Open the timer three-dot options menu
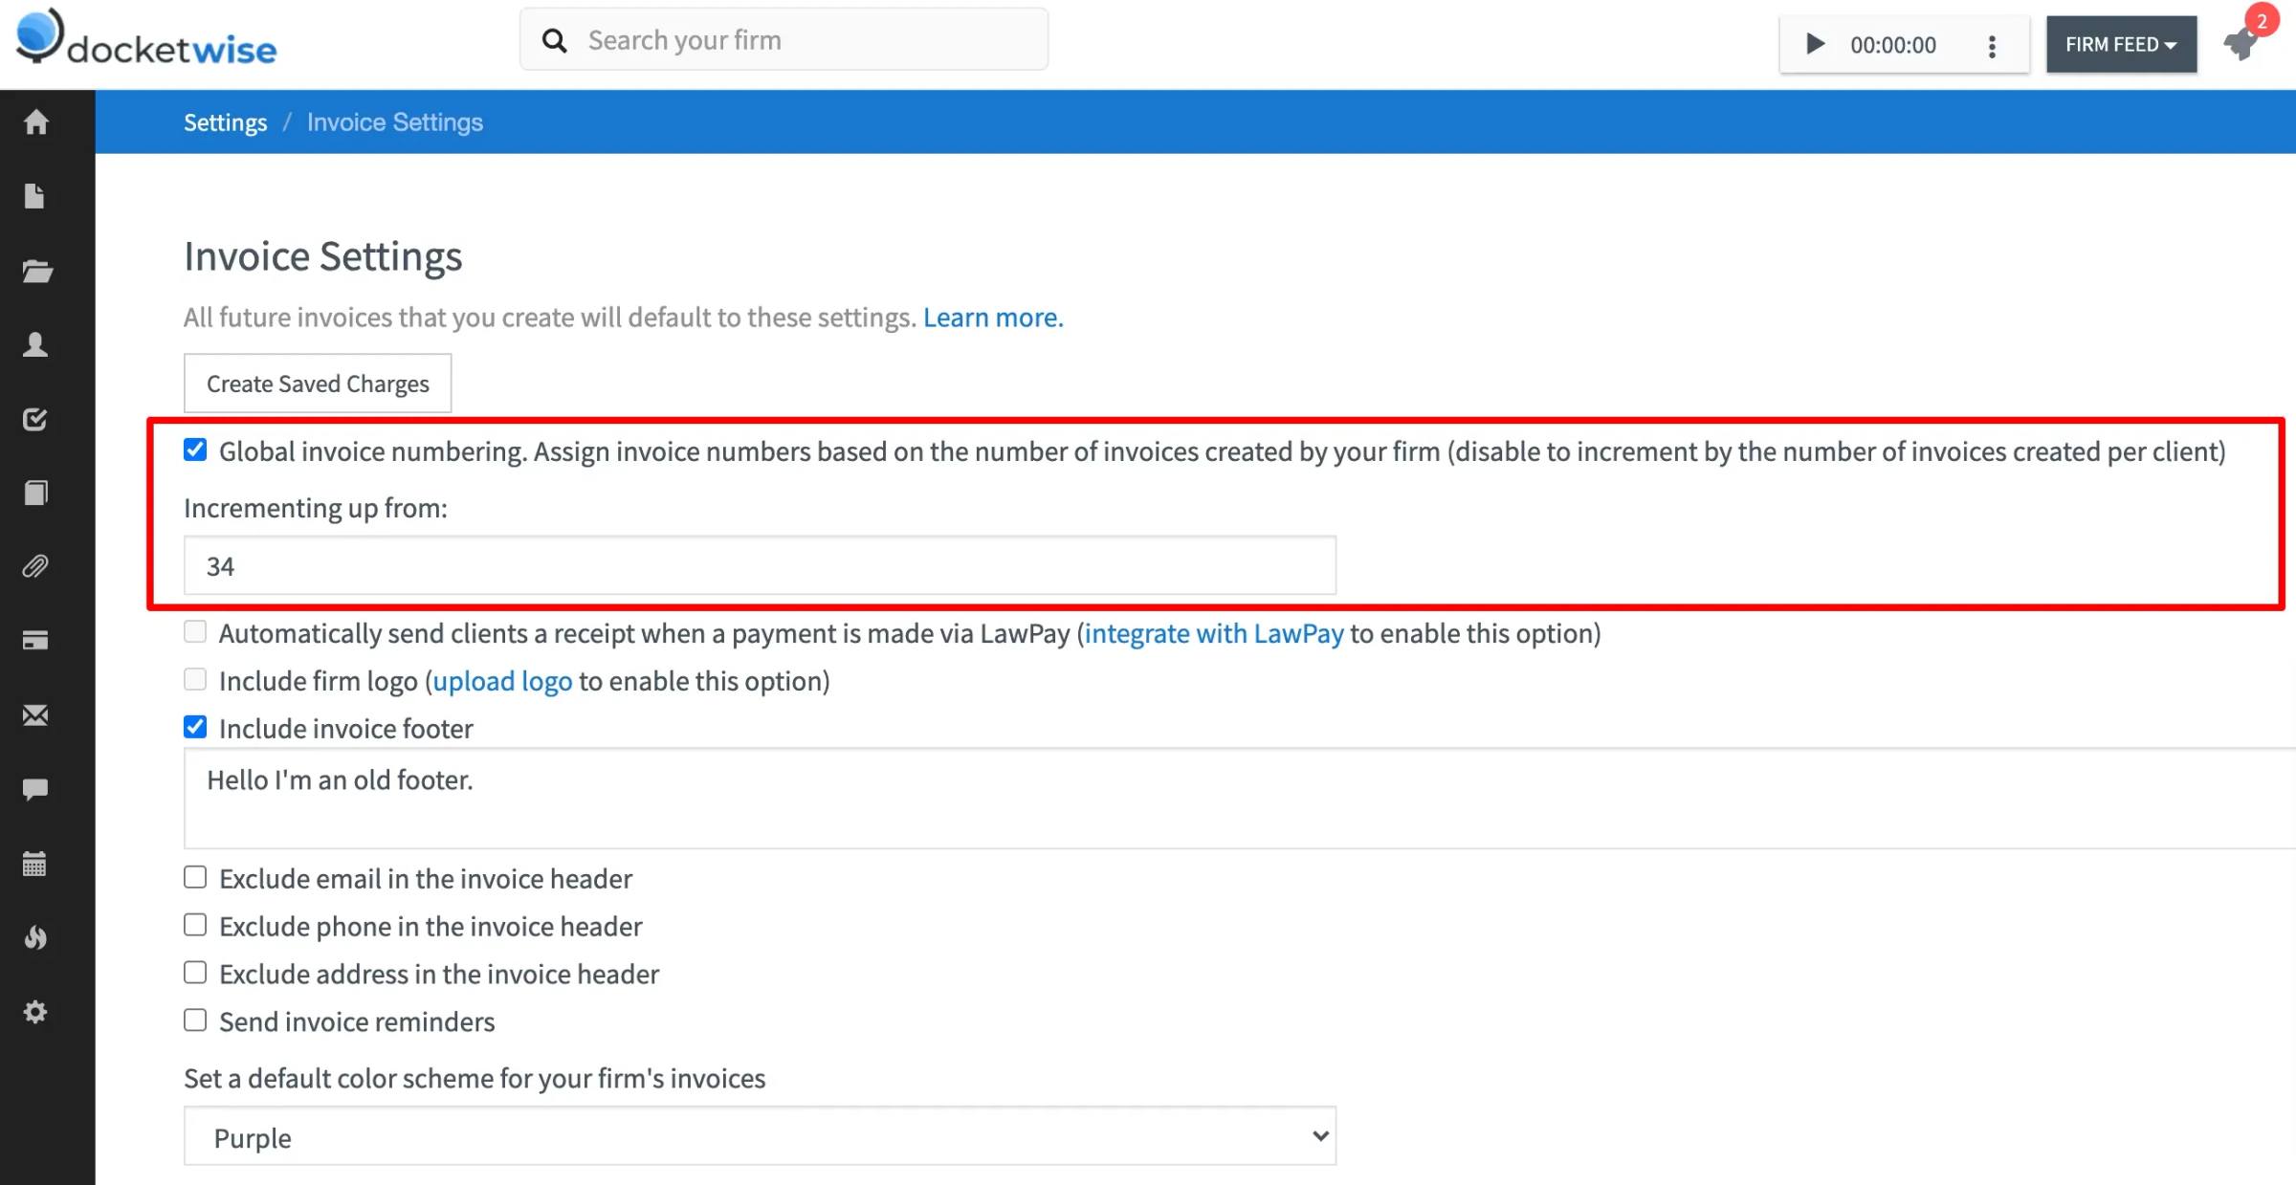The image size is (2296, 1185). (1993, 43)
